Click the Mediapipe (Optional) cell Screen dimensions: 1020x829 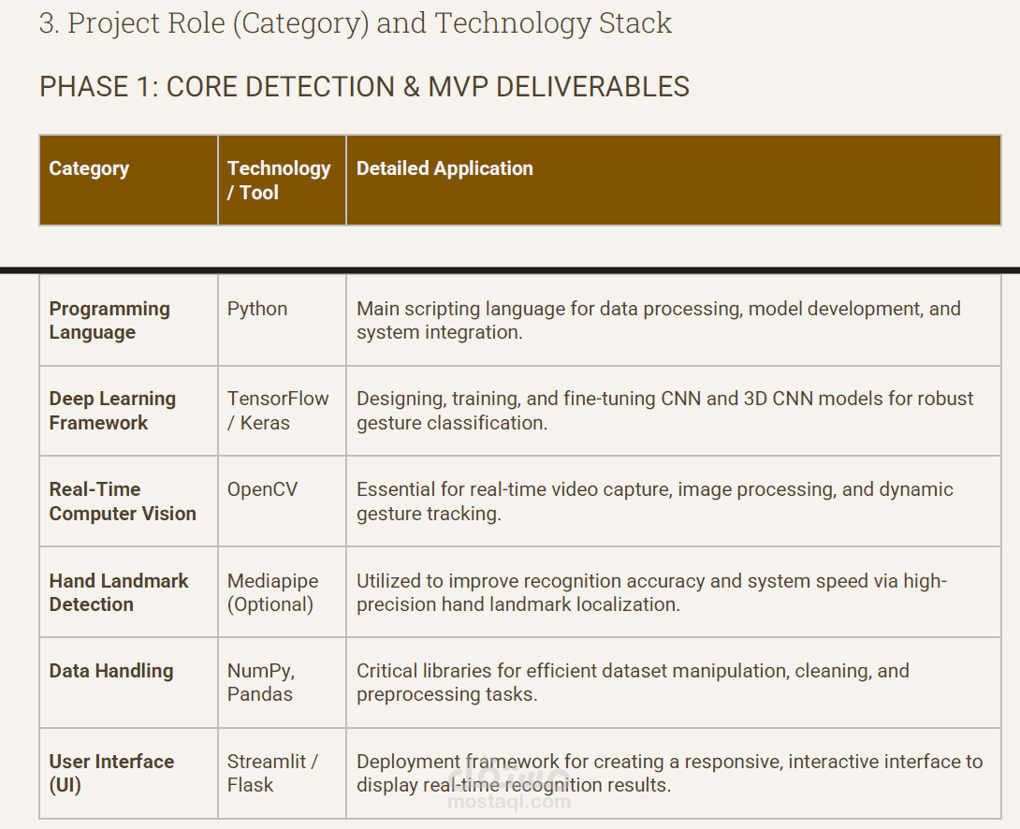coord(270,592)
